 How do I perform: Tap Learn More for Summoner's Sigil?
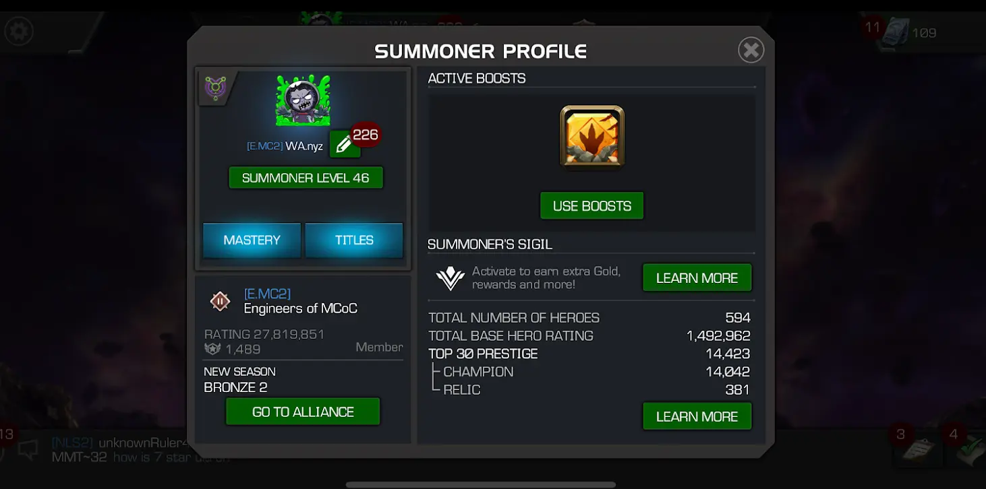(x=697, y=278)
